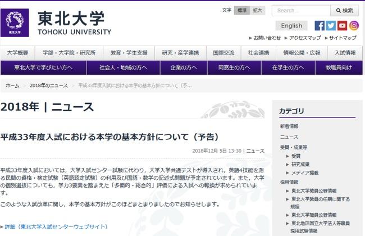Click the date 2018年12月 5日 13:30

click(x=217, y=151)
